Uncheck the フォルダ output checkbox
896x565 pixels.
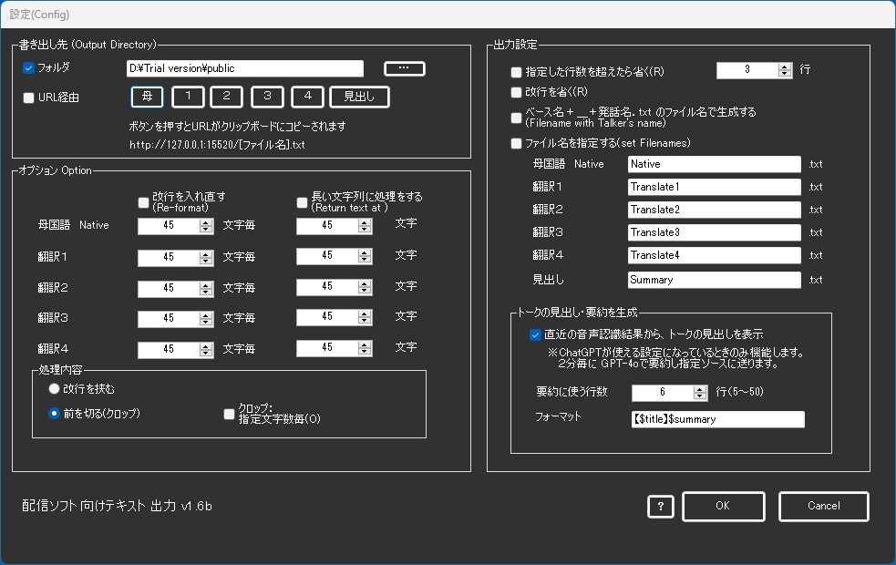28,67
